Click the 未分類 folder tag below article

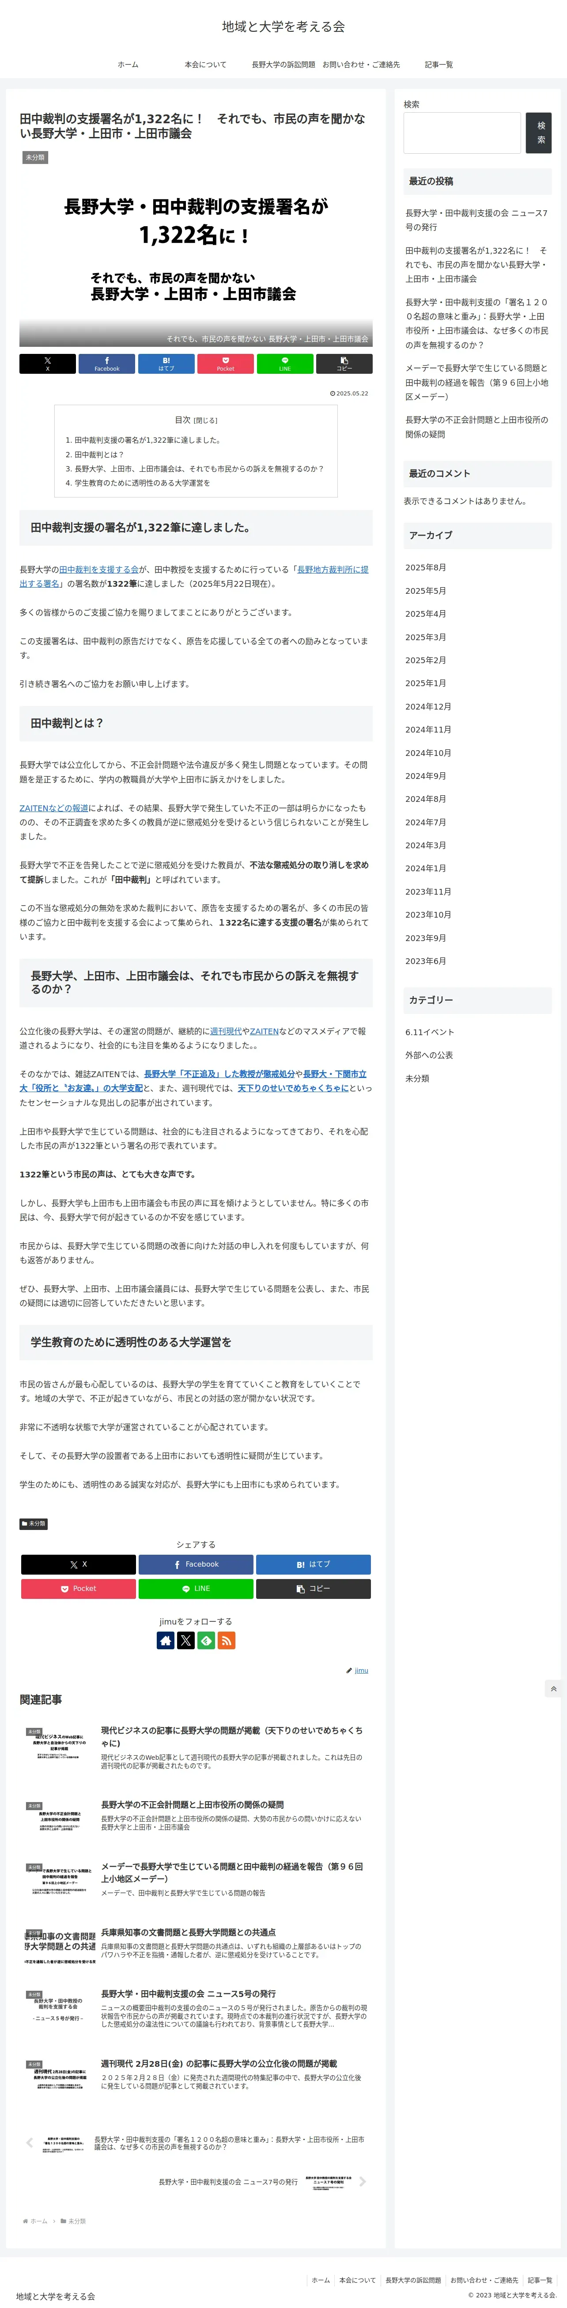point(34,1523)
